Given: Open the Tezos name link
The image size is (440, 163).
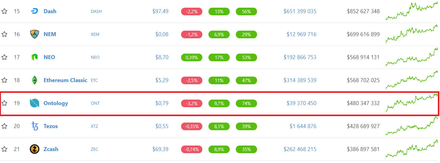Looking at the screenshot, I should [x=50, y=126].
